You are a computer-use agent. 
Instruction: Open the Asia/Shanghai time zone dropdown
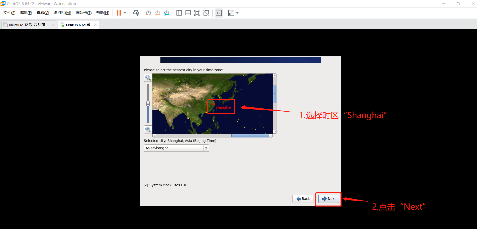click(176, 148)
